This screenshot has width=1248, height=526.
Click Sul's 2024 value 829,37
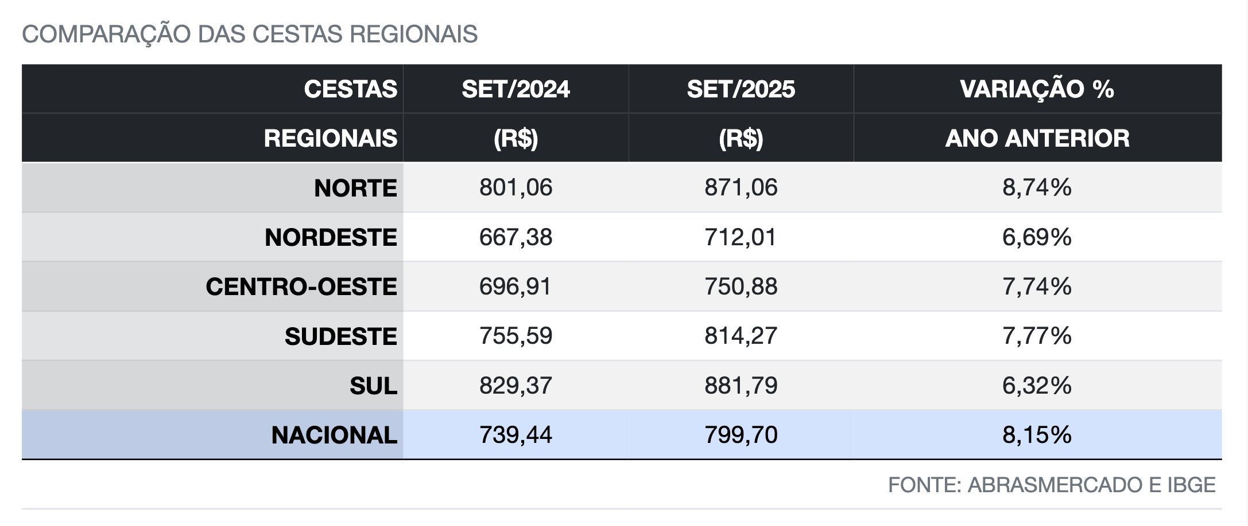516,385
